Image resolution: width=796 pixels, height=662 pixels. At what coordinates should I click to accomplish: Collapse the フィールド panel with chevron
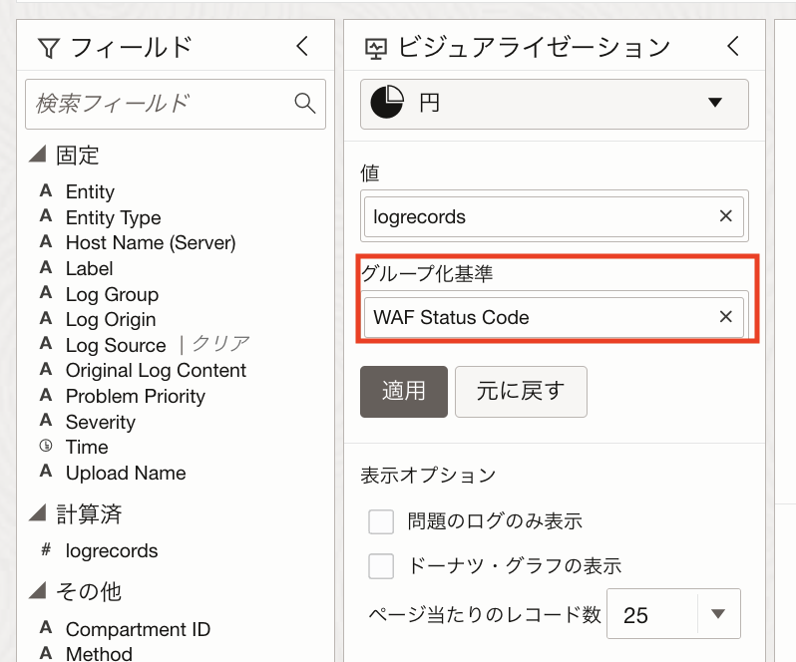coord(303,46)
